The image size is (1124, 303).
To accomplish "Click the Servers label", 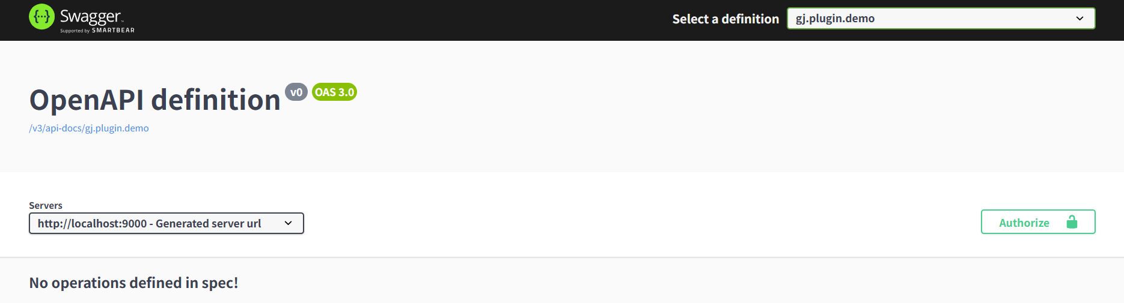I will [x=46, y=205].
